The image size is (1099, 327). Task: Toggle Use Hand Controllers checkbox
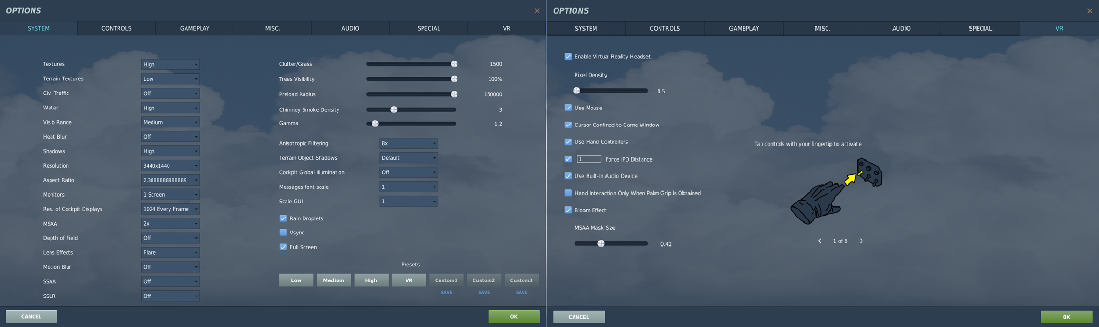tap(568, 142)
